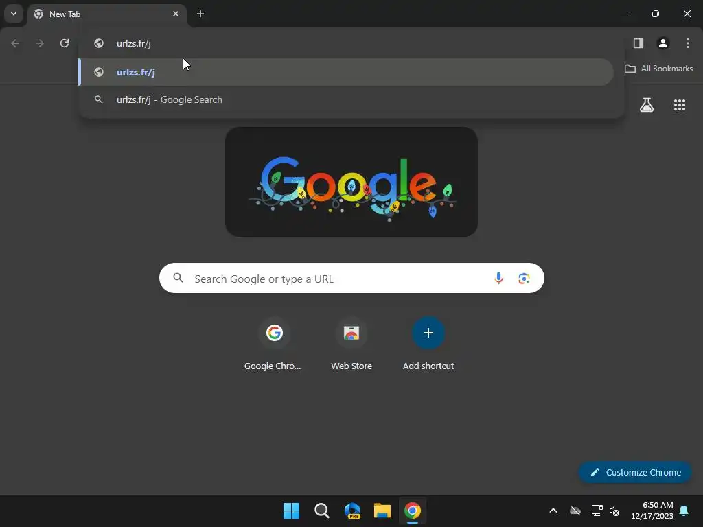Open the tab search dropdown arrow
This screenshot has height=527, width=703.
14,14
